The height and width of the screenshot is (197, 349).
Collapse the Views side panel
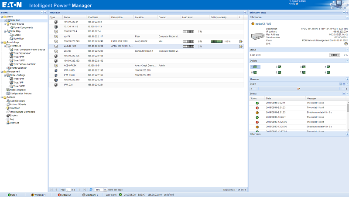point(41,13)
